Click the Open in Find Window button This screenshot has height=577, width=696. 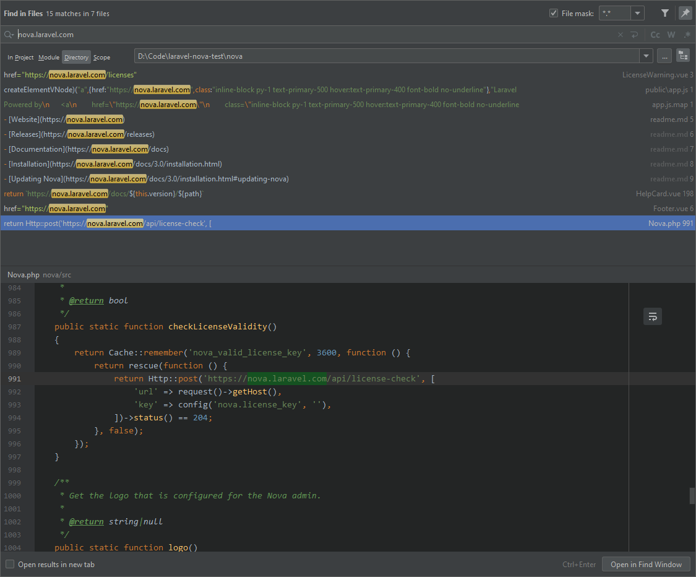point(646,564)
